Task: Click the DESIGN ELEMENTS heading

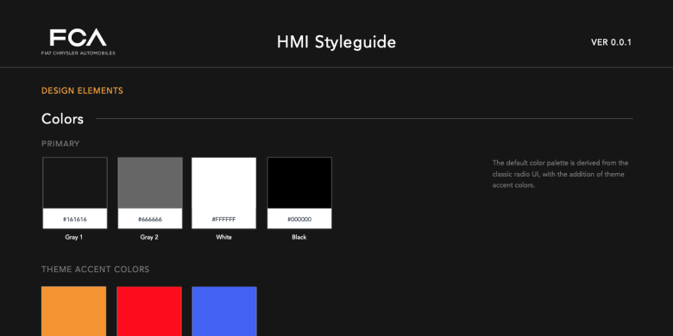Action: pyautogui.click(x=82, y=90)
